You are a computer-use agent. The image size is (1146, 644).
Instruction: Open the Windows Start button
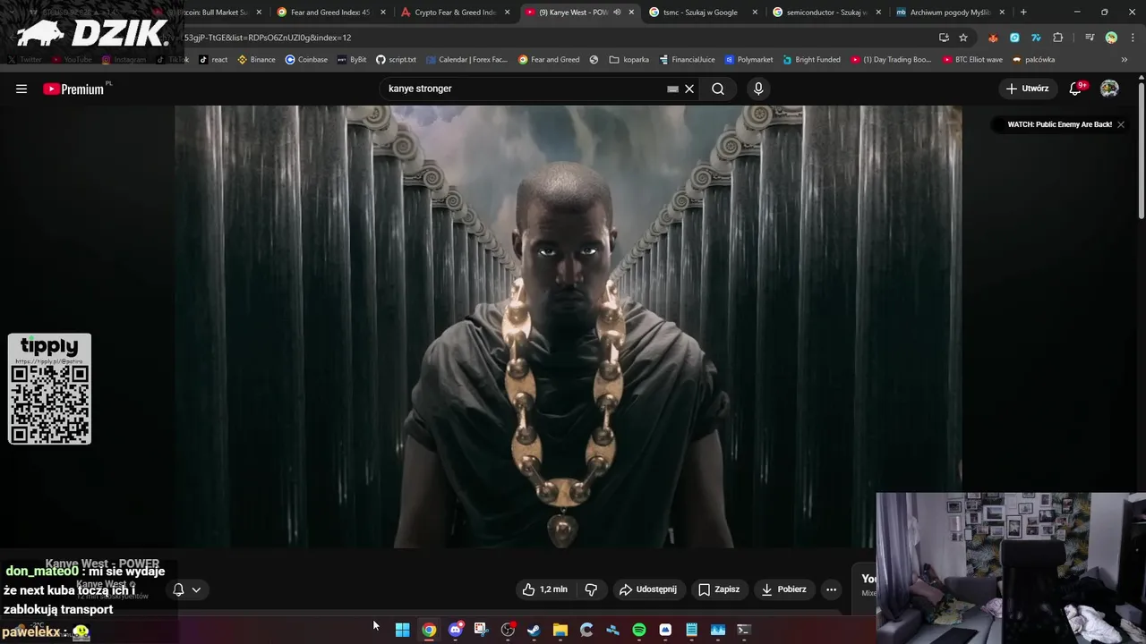[x=403, y=630]
